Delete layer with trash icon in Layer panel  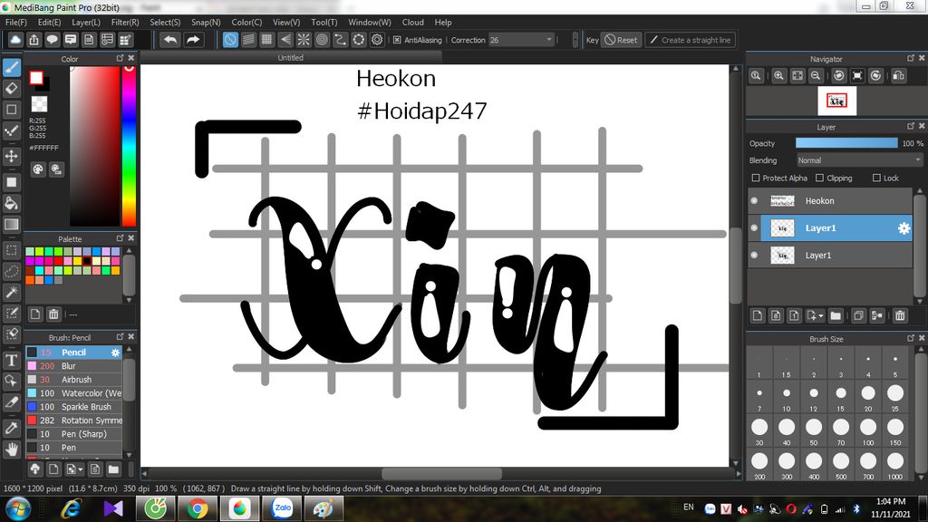coord(900,315)
